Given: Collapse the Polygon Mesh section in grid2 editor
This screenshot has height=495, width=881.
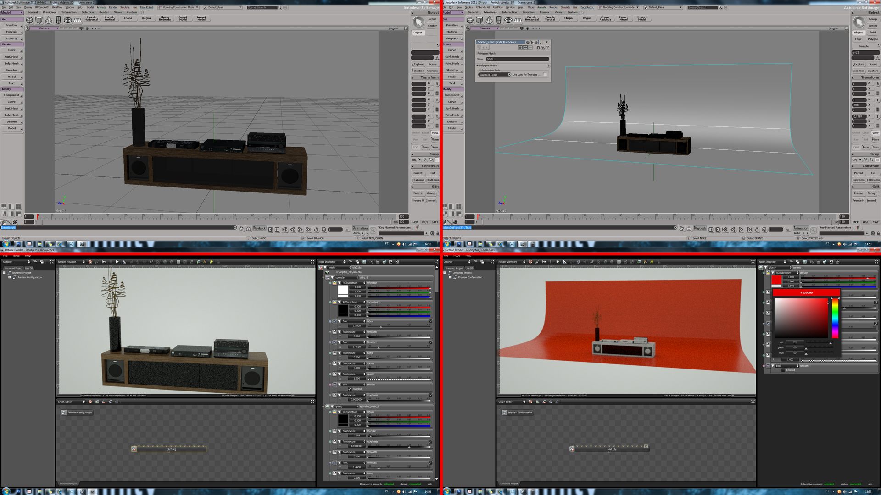Looking at the screenshot, I should click(478, 66).
